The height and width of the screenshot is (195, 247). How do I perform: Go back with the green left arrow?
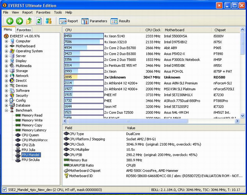coord(10,21)
